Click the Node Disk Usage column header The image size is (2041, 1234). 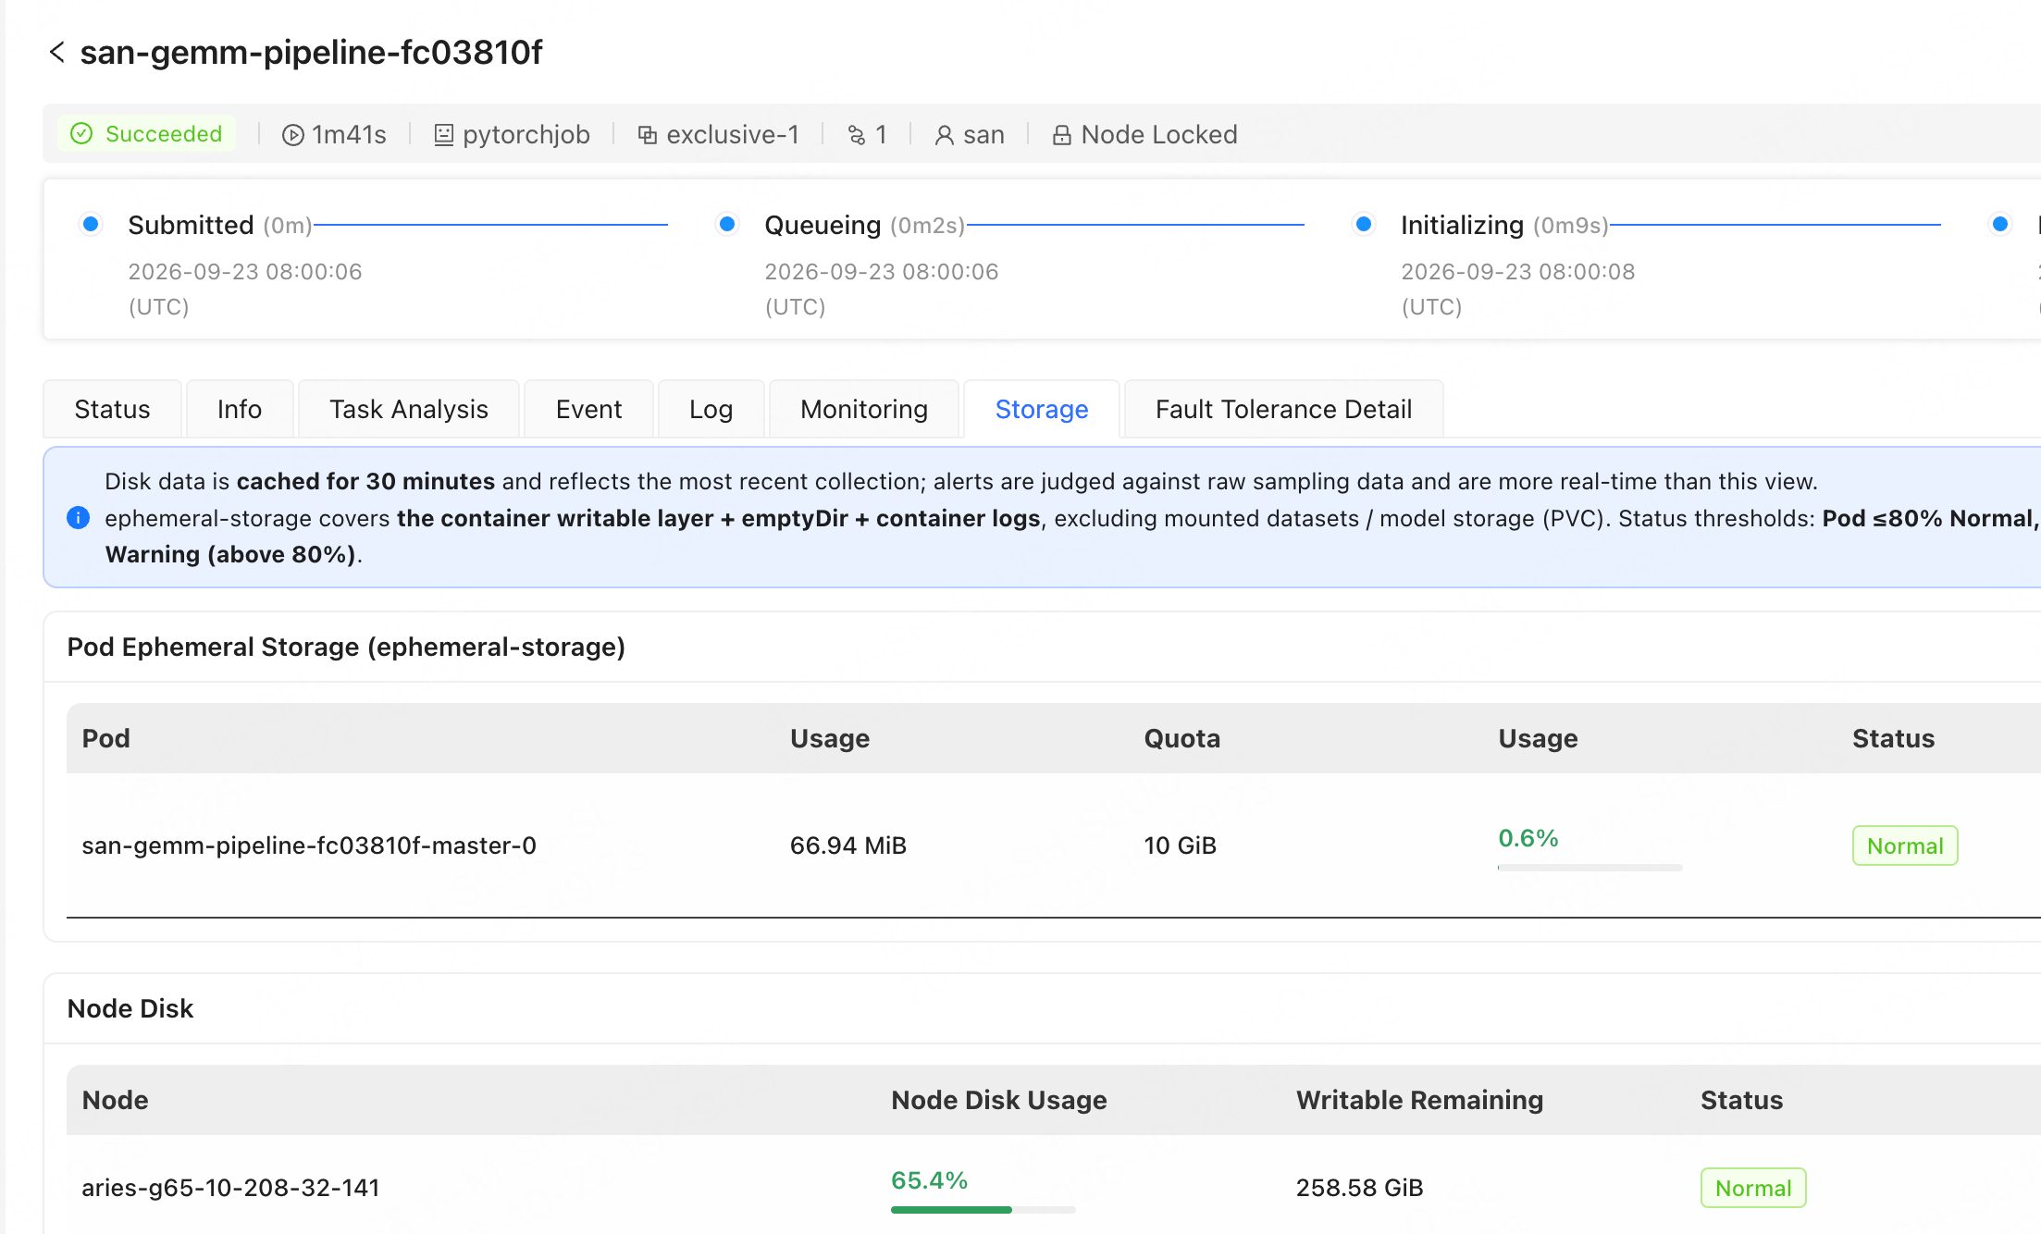point(998,1100)
